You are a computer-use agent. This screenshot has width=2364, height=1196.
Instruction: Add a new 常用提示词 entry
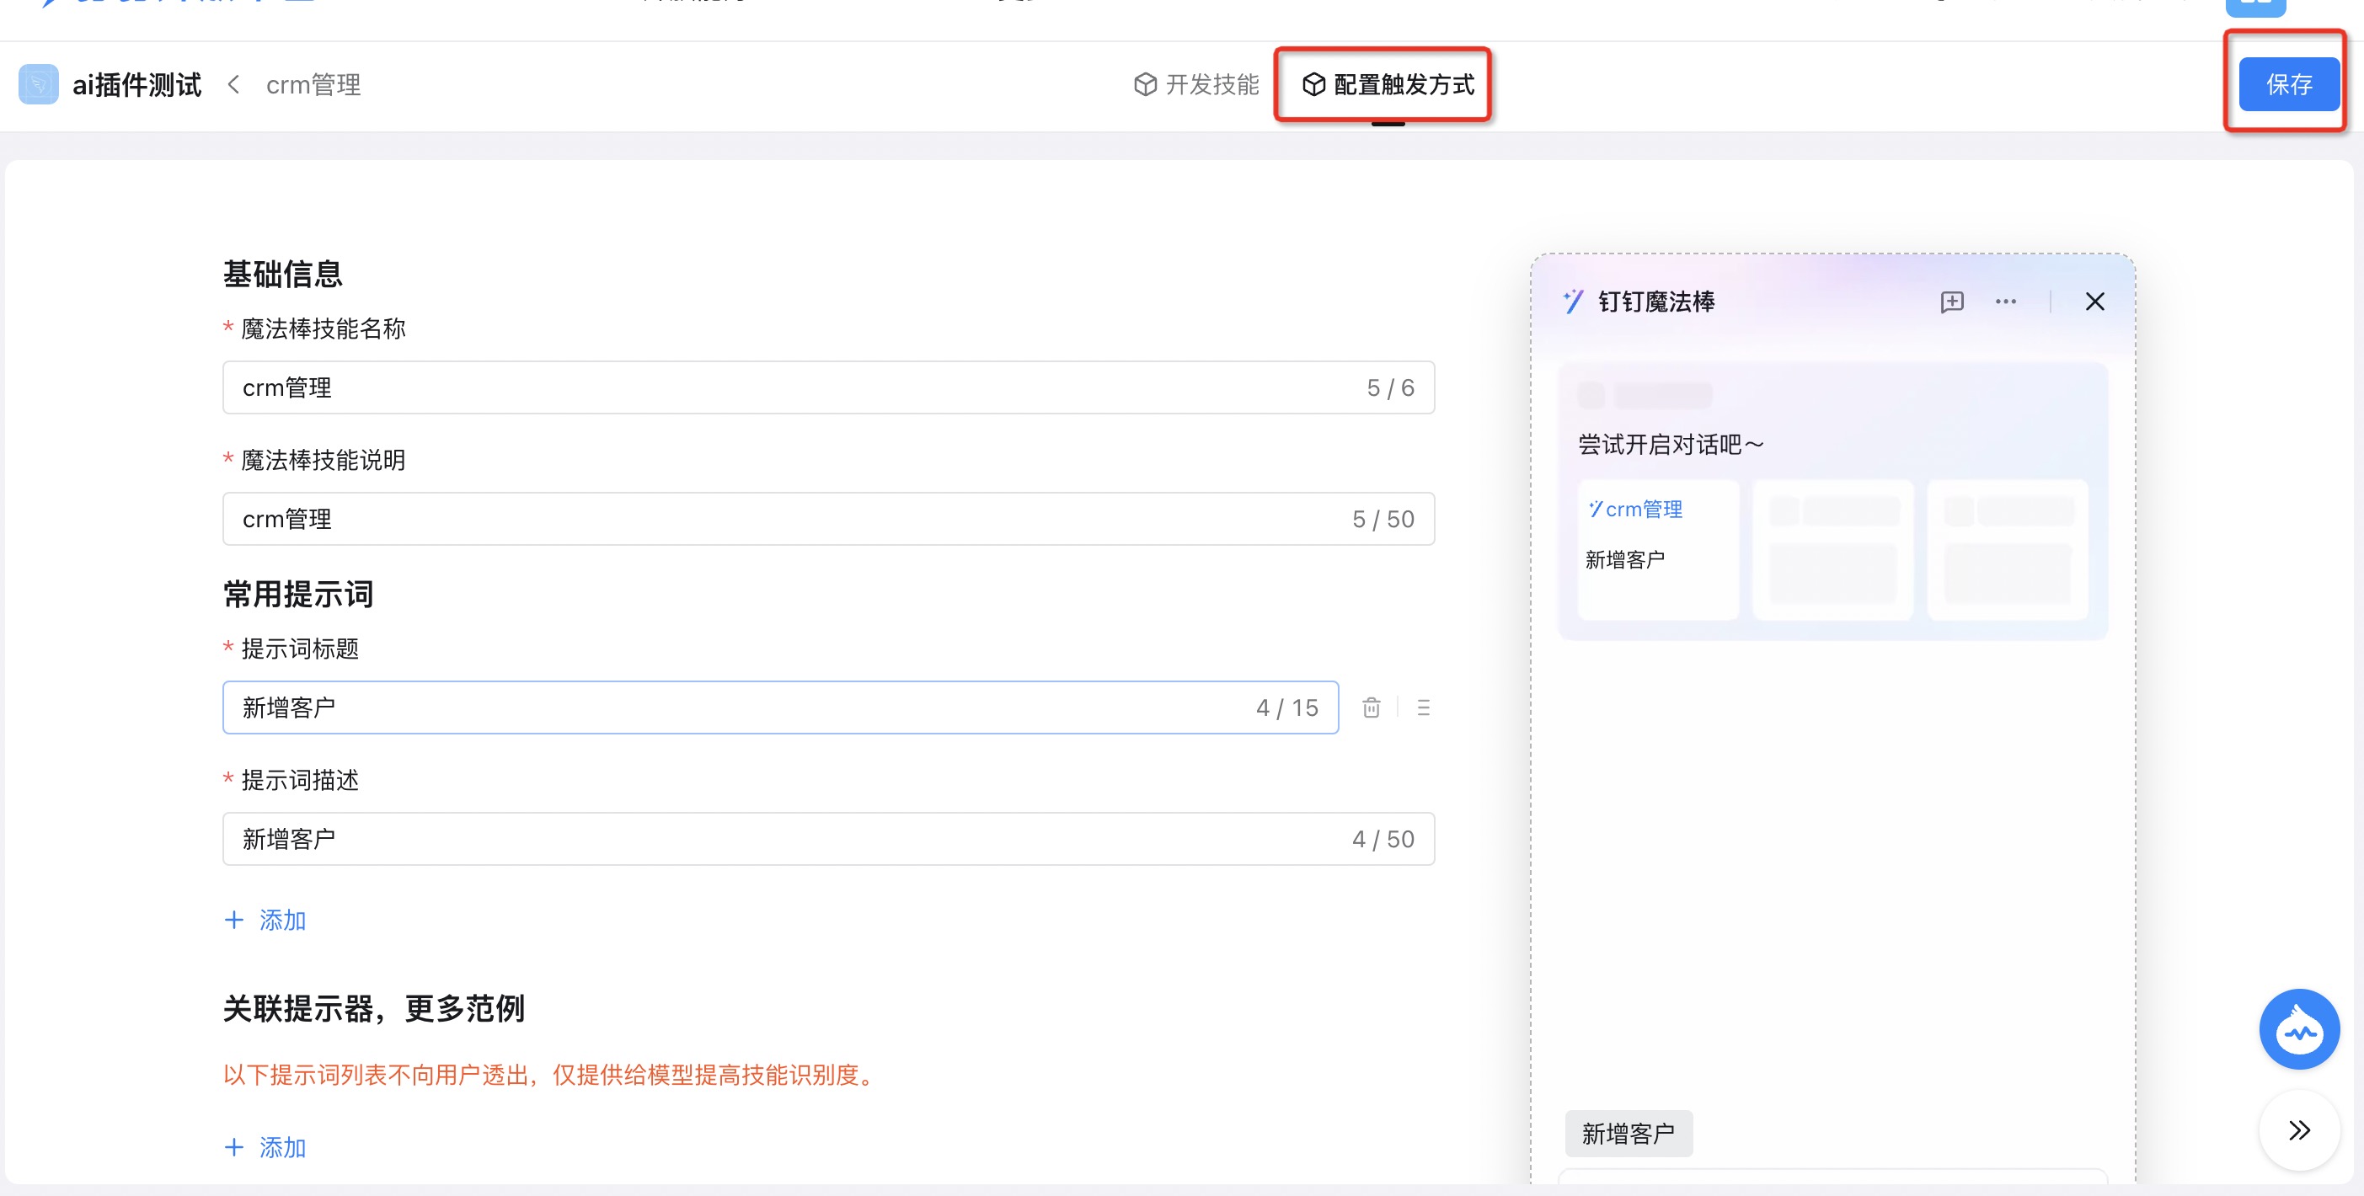coord(265,920)
